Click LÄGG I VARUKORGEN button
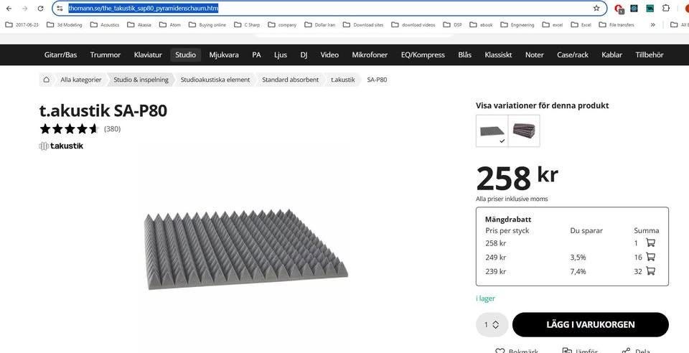 tap(591, 325)
